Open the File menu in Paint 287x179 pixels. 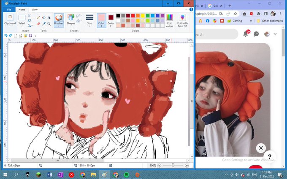click(9, 10)
